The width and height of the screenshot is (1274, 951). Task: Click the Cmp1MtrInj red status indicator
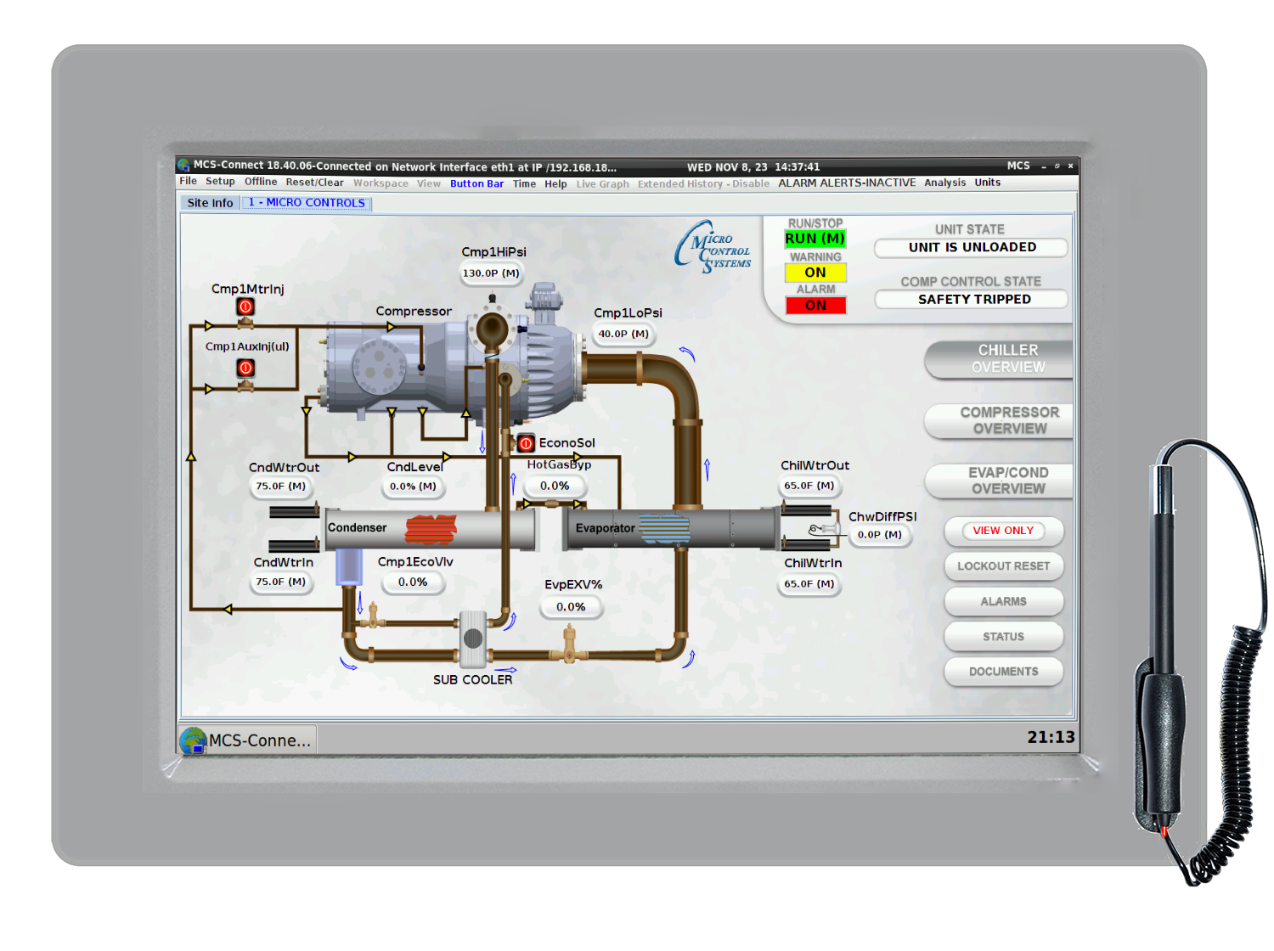(245, 307)
